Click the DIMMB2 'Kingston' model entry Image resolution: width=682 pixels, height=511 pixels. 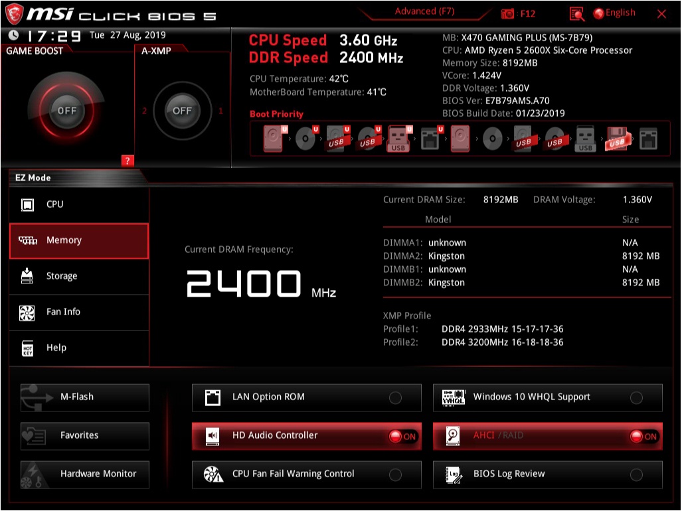446,283
